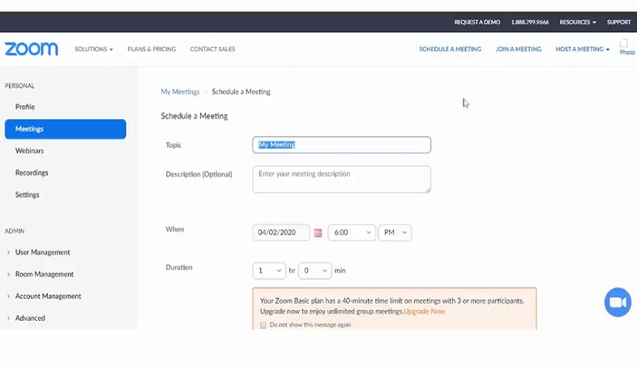Image resolution: width=637 pixels, height=371 pixels.
Task: Open the duration minutes dropdown
Action: (314, 271)
